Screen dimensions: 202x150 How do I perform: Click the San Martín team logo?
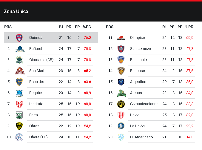(x=20, y=71)
